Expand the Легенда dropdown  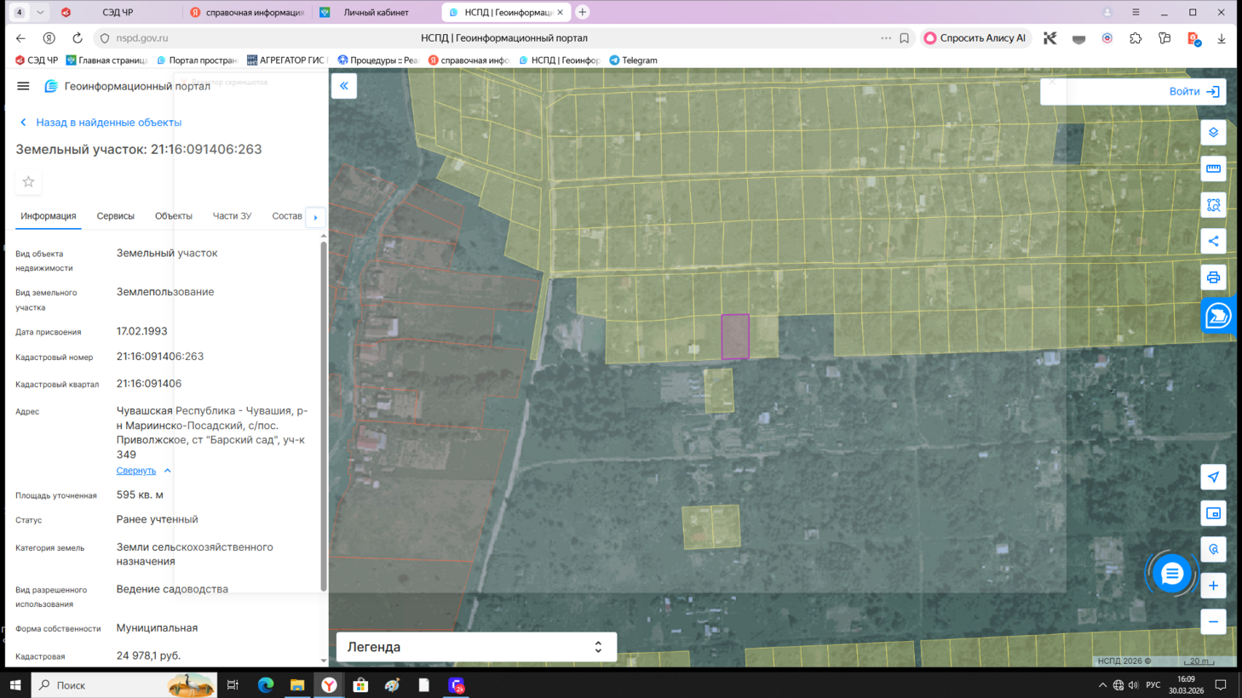coord(475,647)
